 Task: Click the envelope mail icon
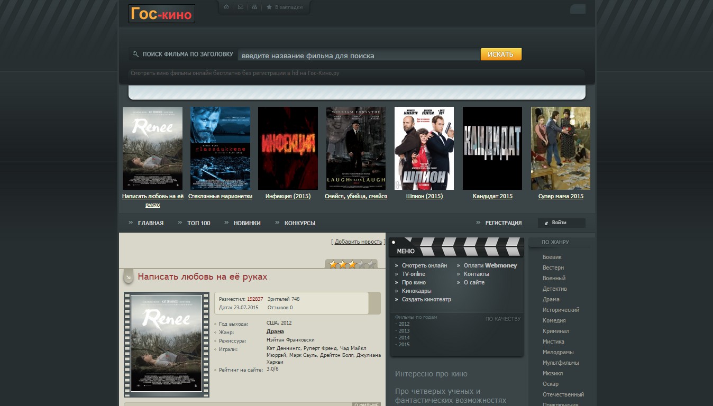tap(241, 7)
